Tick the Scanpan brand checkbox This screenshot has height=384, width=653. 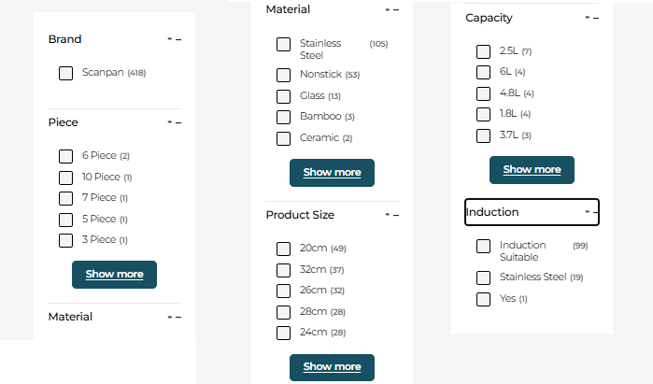[x=66, y=73]
